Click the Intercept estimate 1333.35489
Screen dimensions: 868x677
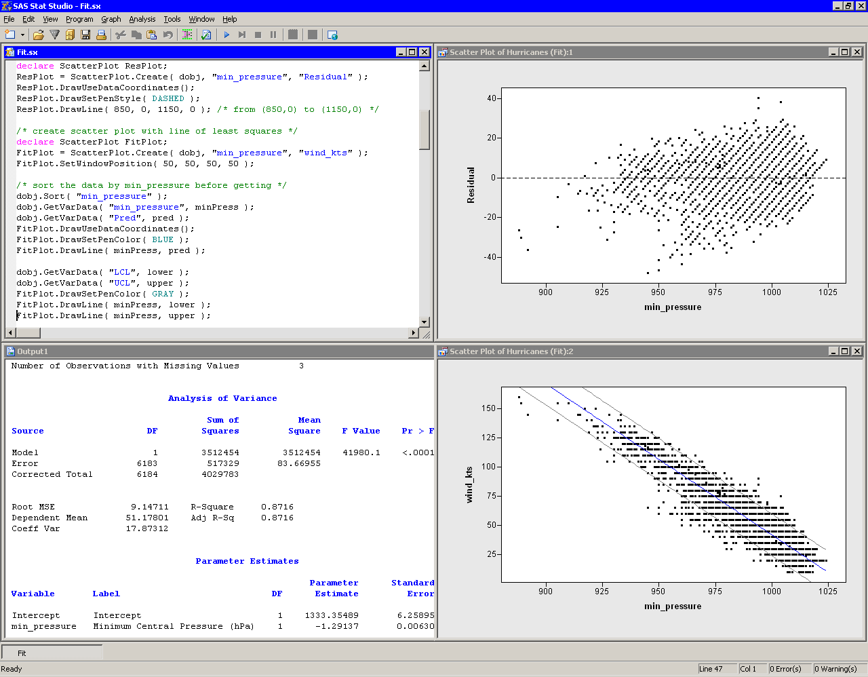click(332, 615)
